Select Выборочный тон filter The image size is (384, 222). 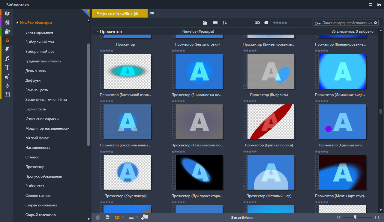pyautogui.click(x=40, y=42)
